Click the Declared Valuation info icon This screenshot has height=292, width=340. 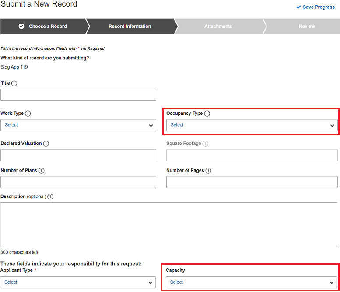[46, 144]
